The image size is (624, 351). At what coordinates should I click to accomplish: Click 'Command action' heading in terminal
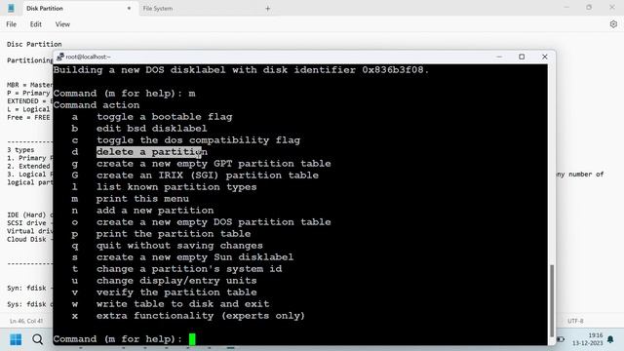tap(97, 105)
